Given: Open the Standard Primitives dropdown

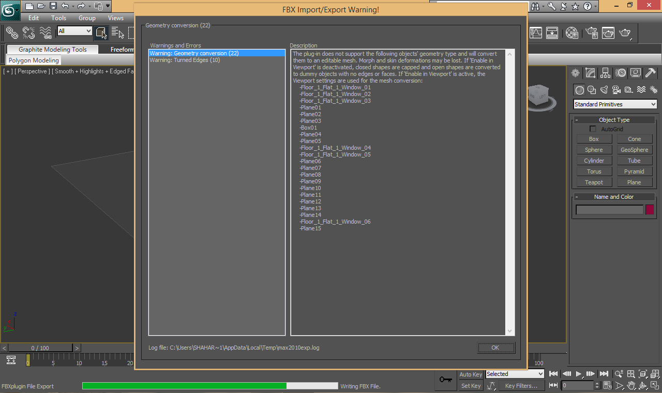Looking at the screenshot, I should point(615,104).
